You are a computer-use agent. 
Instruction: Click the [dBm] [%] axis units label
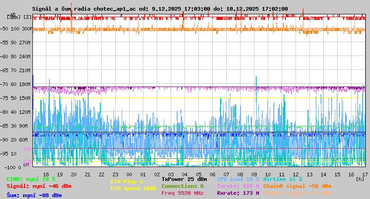(19, 17)
